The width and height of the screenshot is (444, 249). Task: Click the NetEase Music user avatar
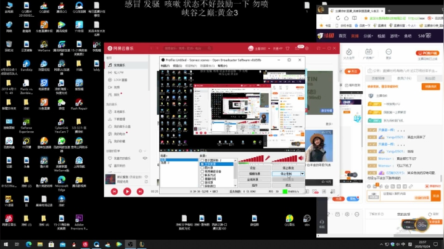[250, 49]
